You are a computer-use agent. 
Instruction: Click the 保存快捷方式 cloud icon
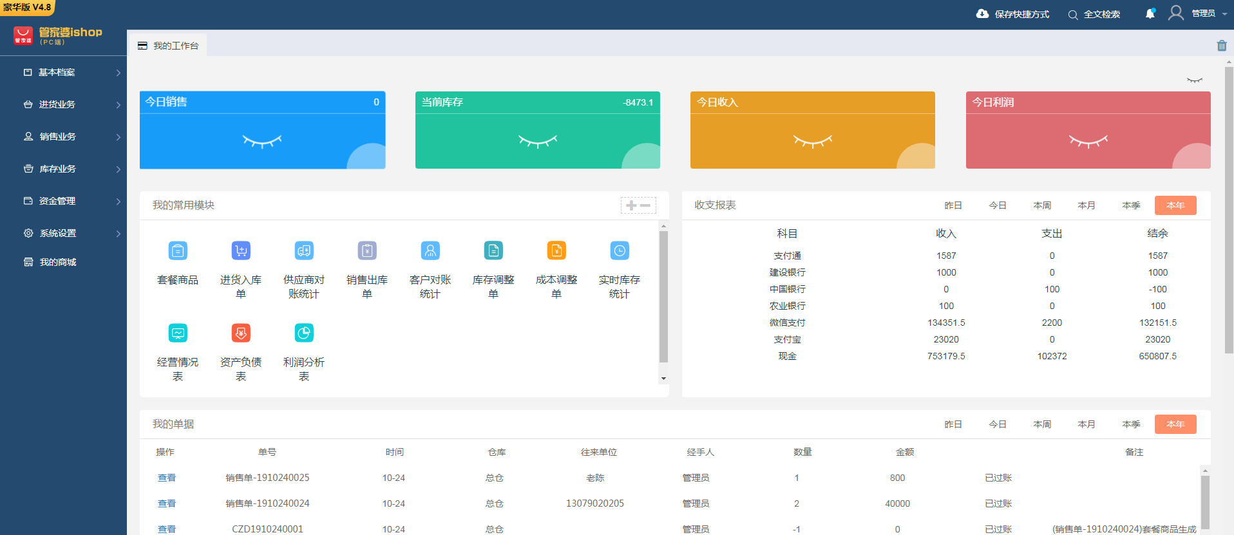click(x=982, y=14)
